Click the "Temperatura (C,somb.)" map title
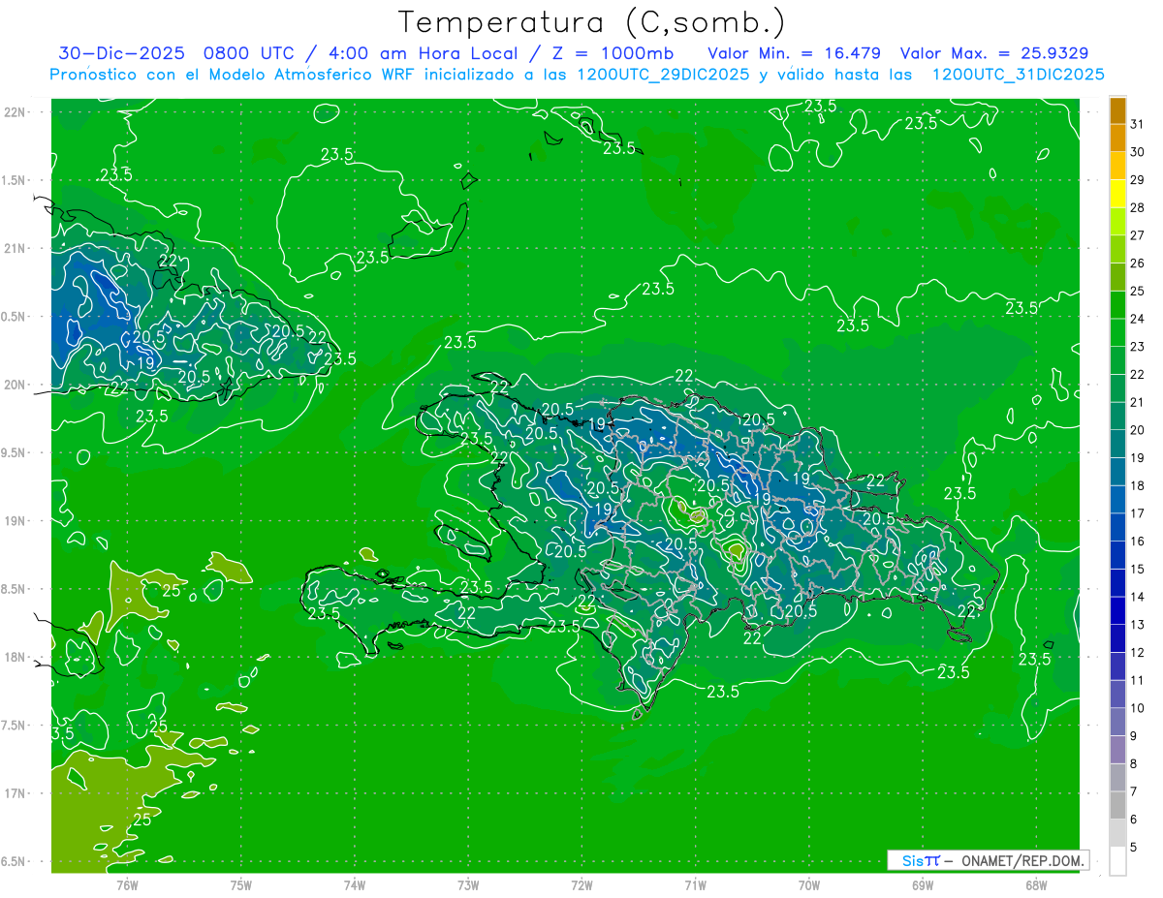Image resolution: width=1163 pixels, height=898 pixels. point(591,22)
